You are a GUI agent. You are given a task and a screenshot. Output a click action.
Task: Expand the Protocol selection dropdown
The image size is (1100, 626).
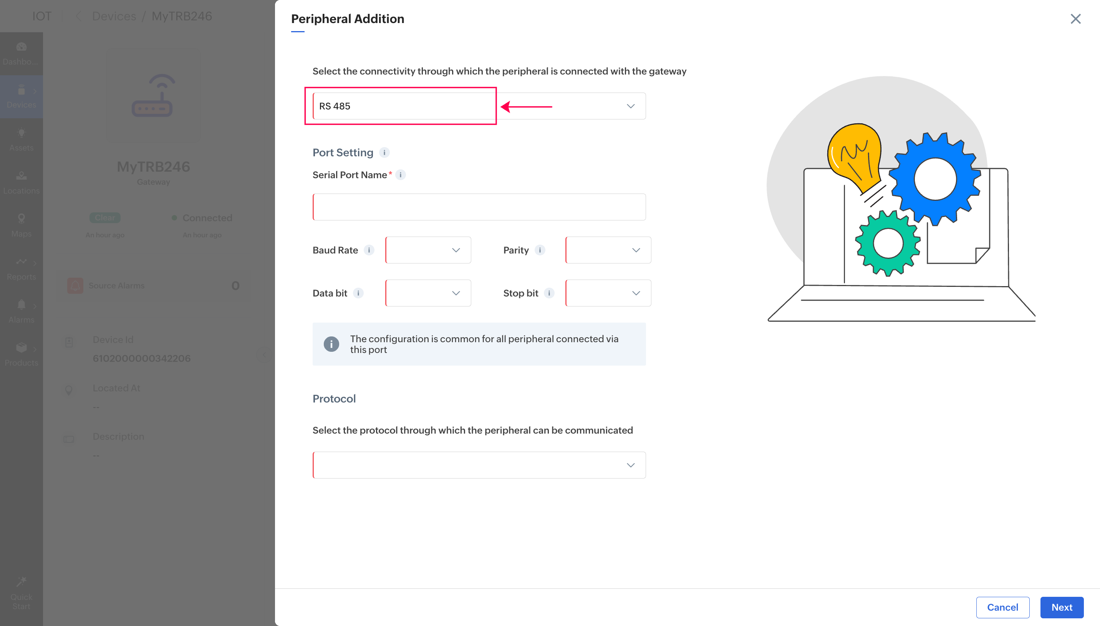pos(479,465)
